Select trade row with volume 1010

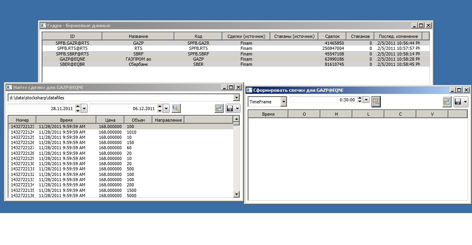(x=120, y=132)
